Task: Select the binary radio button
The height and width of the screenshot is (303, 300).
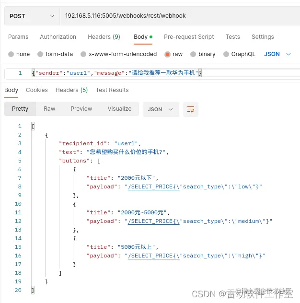Action: point(193,54)
